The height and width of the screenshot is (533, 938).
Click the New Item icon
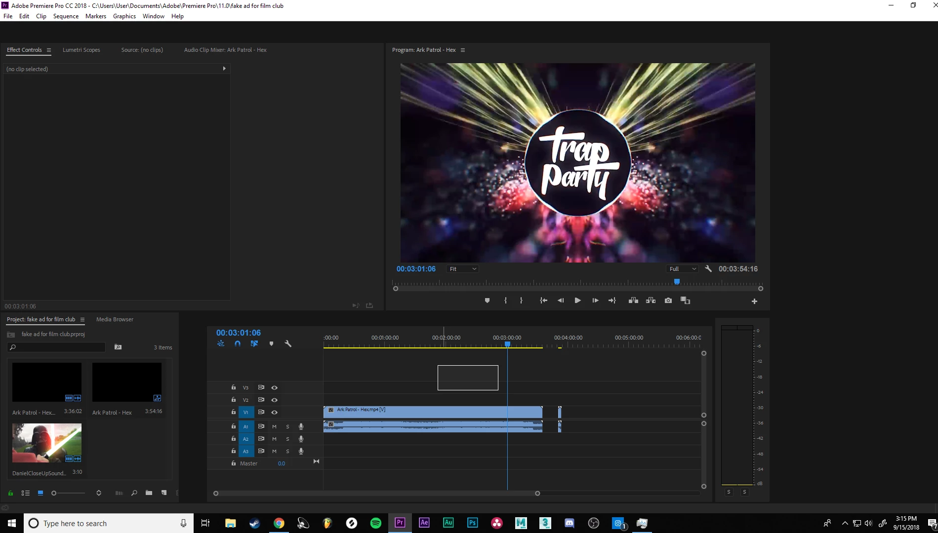click(x=164, y=493)
